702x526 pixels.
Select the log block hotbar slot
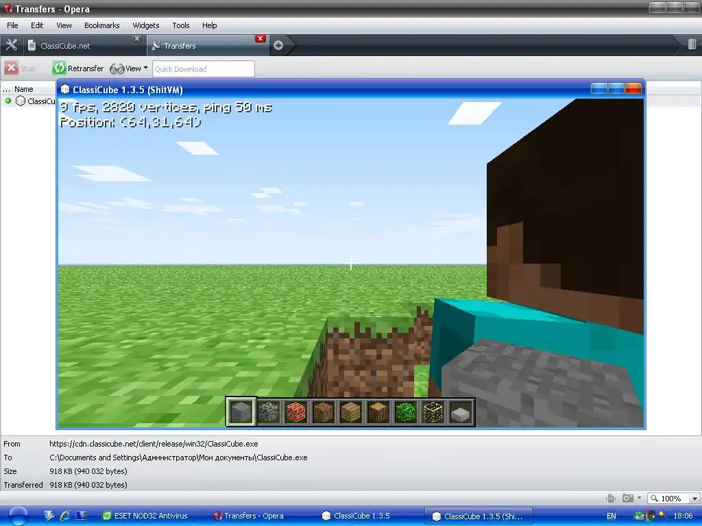tap(378, 412)
